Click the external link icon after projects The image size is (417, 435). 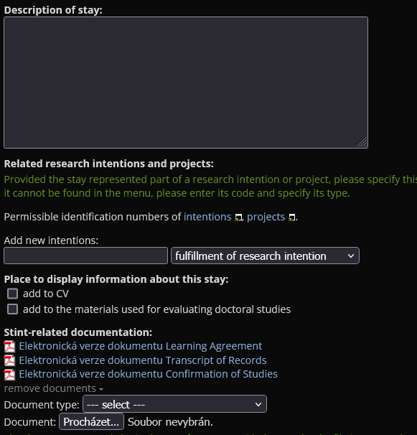click(x=291, y=217)
